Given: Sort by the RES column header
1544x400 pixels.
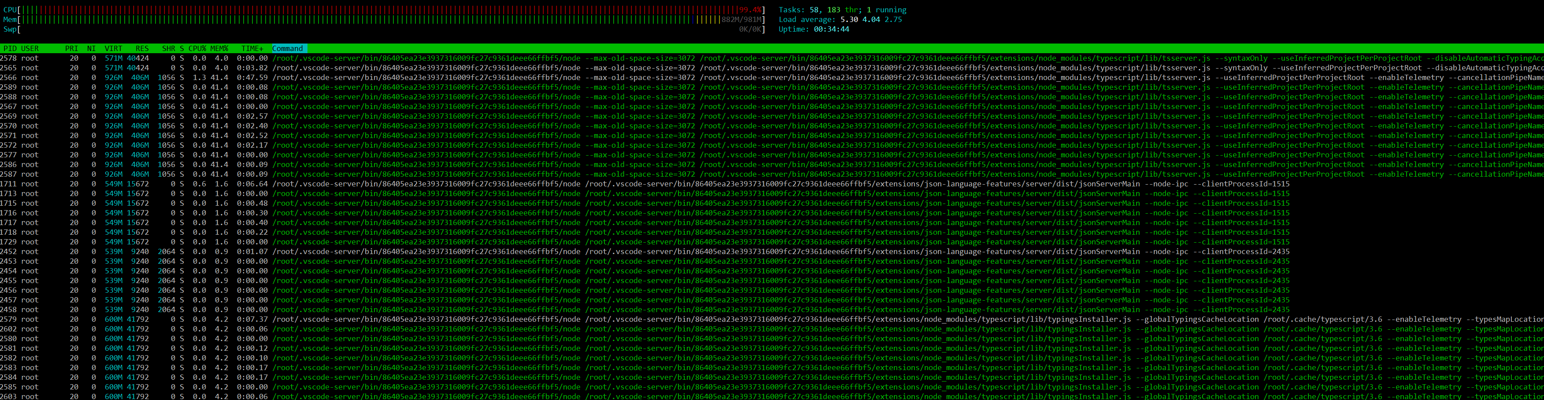Looking at the screenshot, I should point(142,48).
